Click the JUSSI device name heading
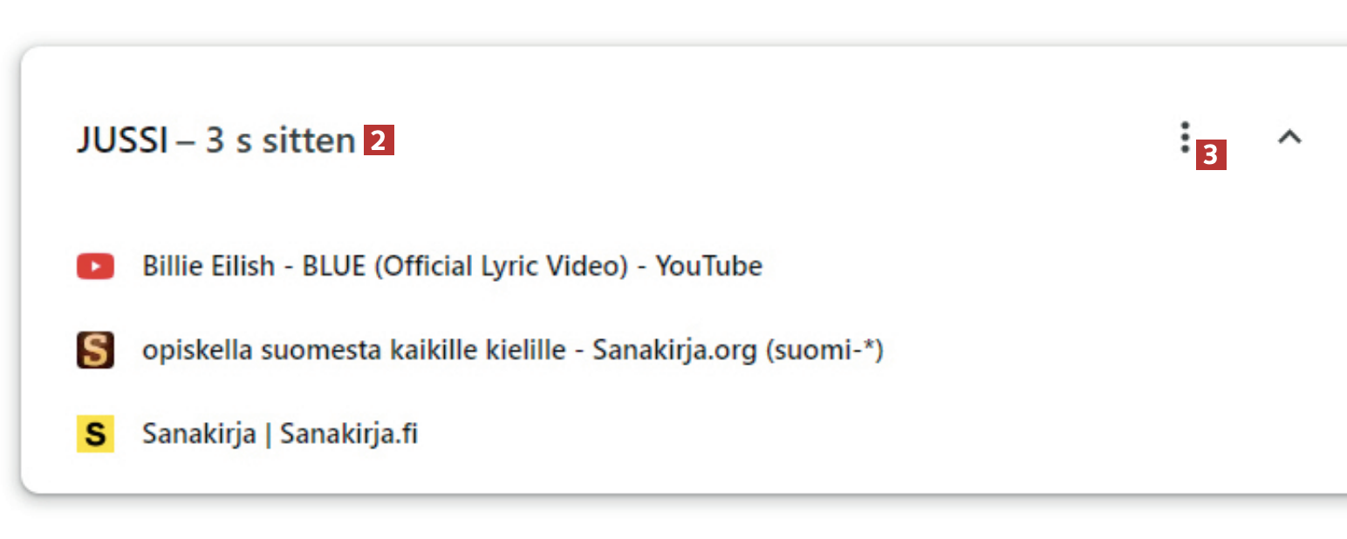 click(x=122, y=140)
